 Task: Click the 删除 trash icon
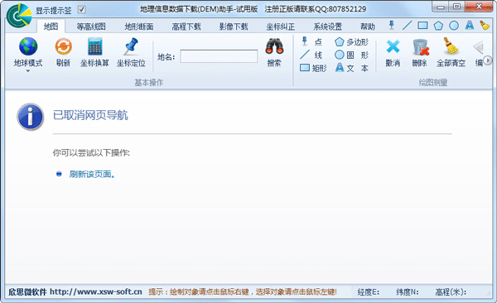420,47
